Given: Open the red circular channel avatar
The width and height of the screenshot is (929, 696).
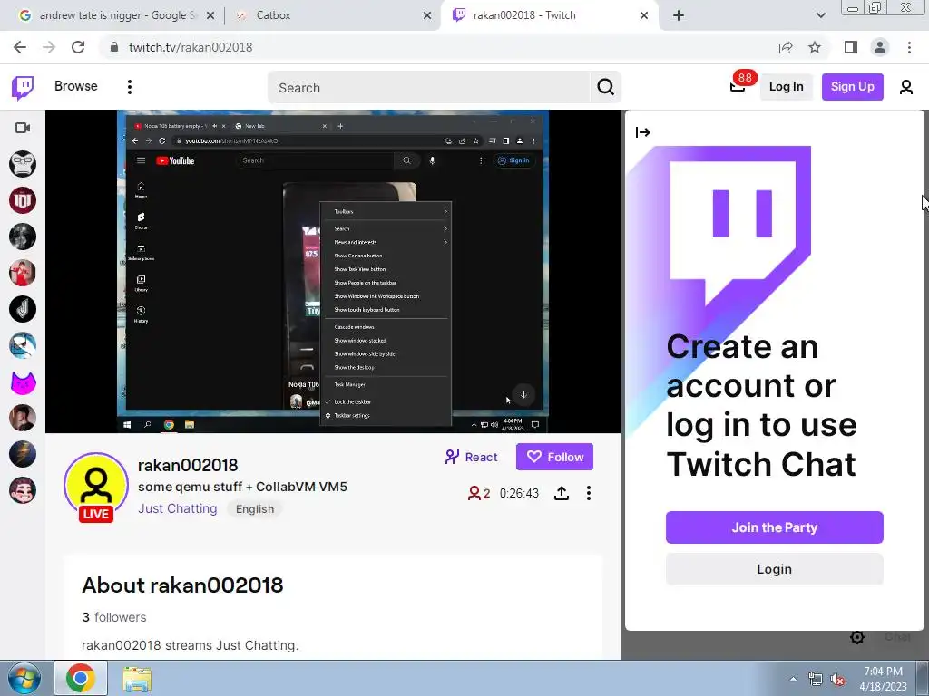Looking at the screenshot, I should [23, 200].
